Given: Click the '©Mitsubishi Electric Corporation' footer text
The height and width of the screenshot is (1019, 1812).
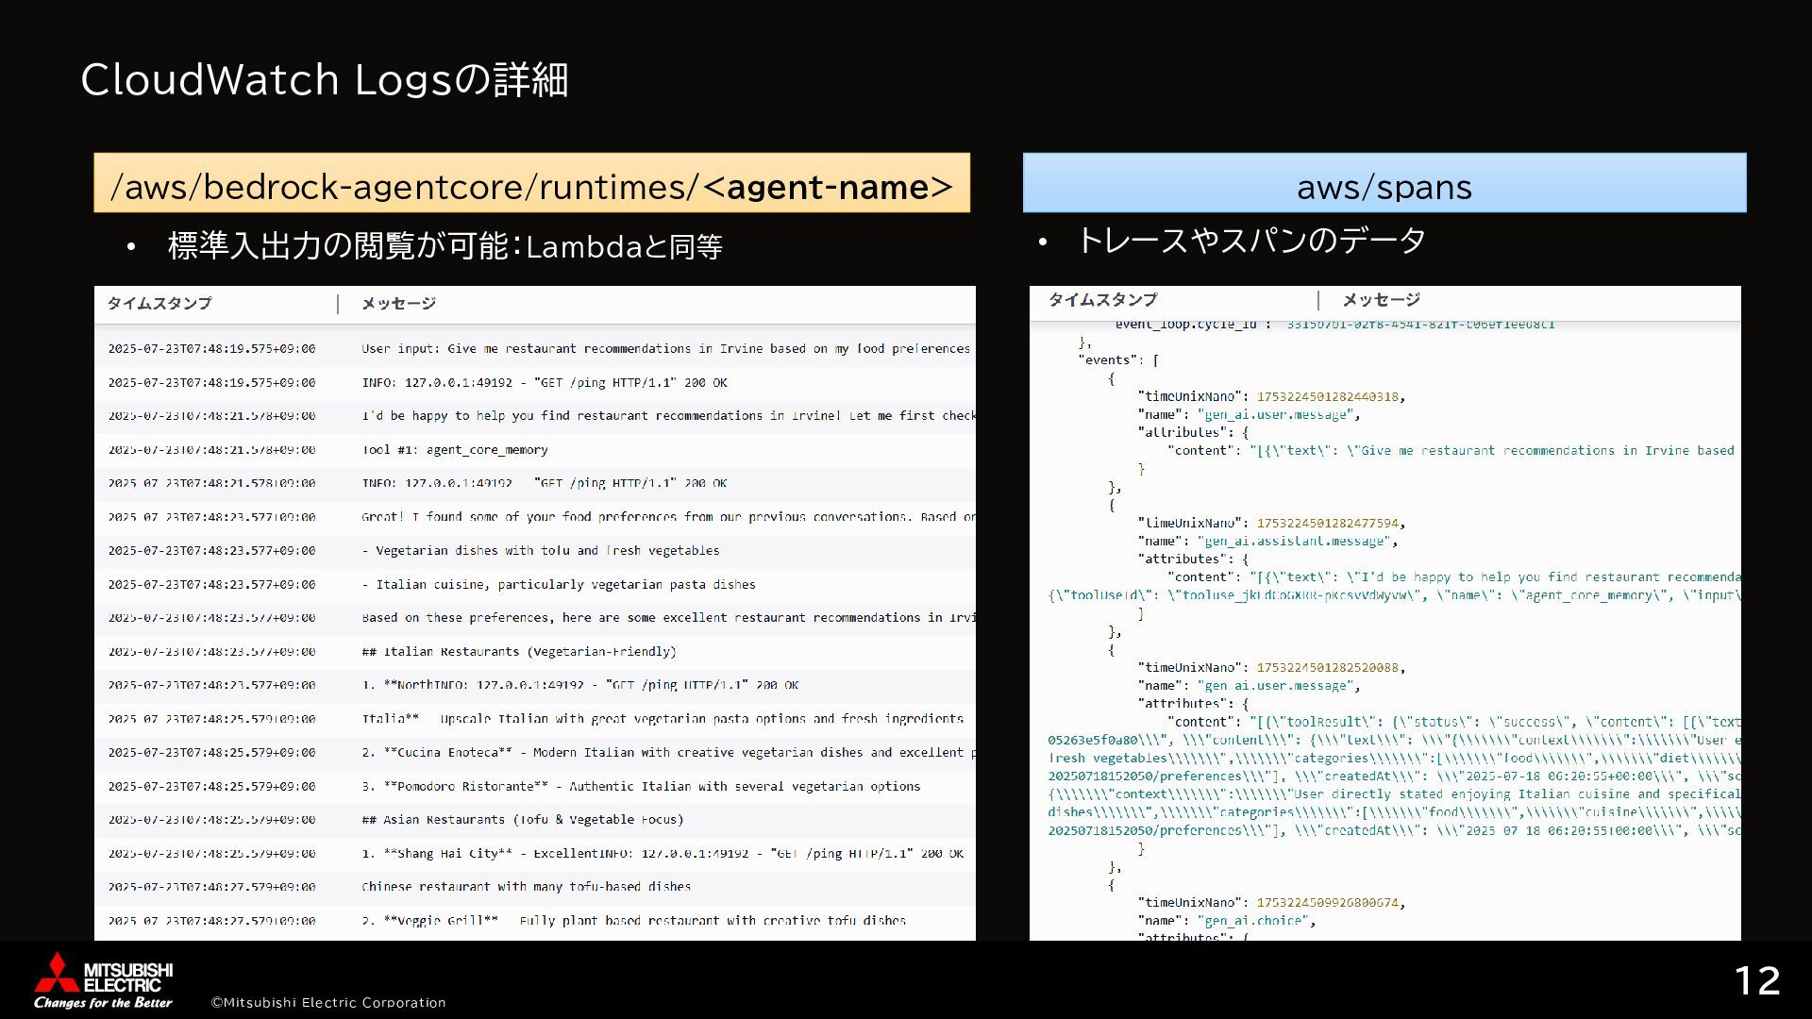Looking at the screenshot, I should (328, 1002).
